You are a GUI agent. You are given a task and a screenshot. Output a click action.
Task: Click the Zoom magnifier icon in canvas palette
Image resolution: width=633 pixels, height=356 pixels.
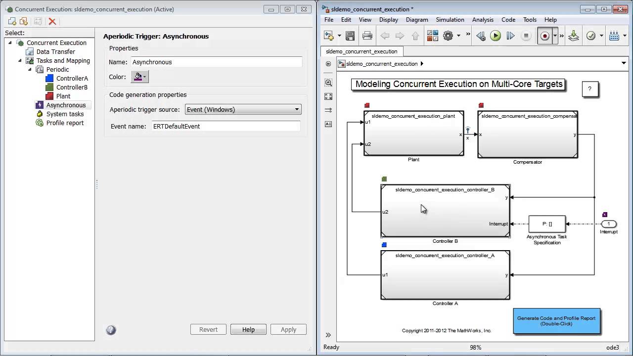point(328,83)
